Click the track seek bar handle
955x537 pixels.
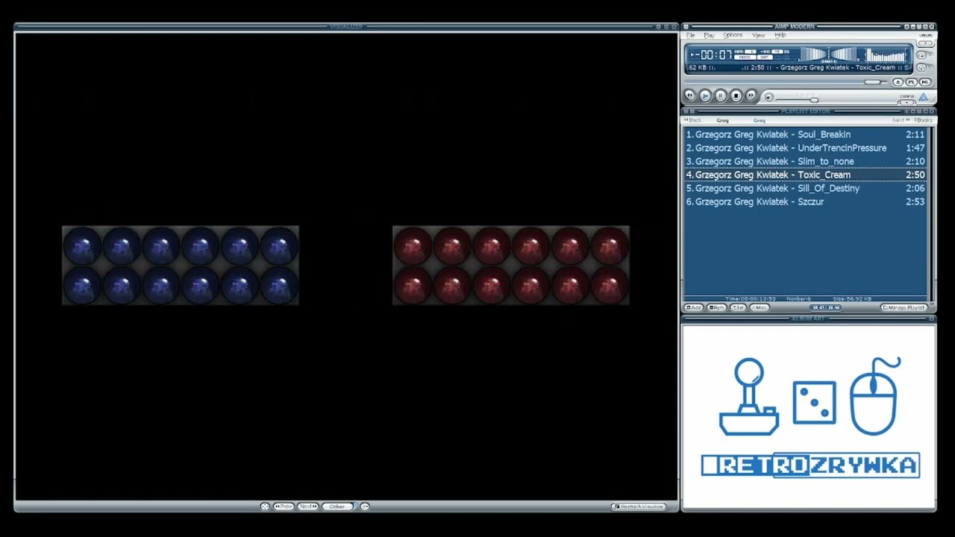872,82
